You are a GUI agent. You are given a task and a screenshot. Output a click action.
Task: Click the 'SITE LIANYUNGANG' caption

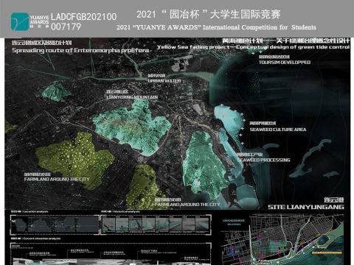click(306, 207)
